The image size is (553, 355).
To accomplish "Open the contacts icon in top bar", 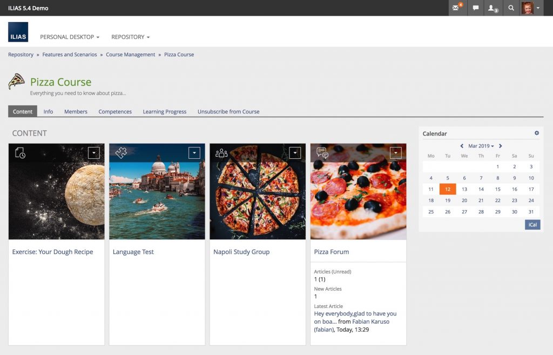I will click(493, 8).
